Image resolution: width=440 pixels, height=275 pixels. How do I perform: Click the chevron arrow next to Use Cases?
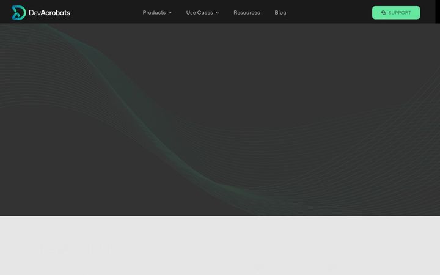pos(217,13)
